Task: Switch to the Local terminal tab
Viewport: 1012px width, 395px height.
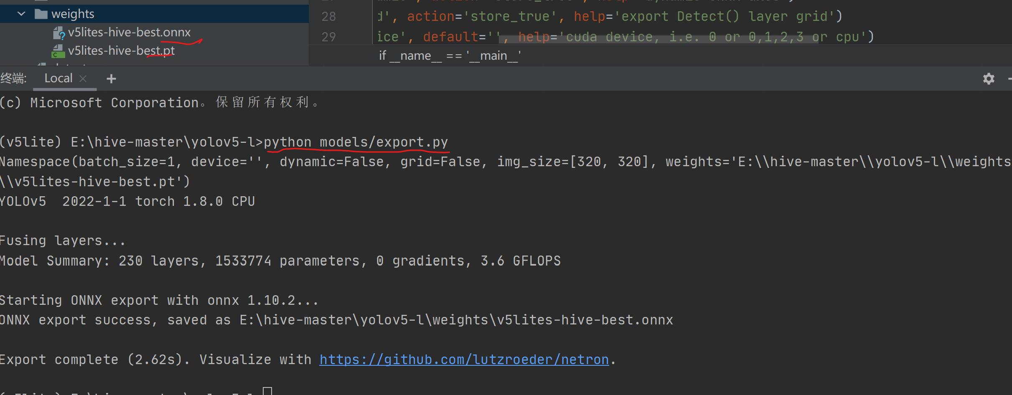Action: tap(58, 78)
